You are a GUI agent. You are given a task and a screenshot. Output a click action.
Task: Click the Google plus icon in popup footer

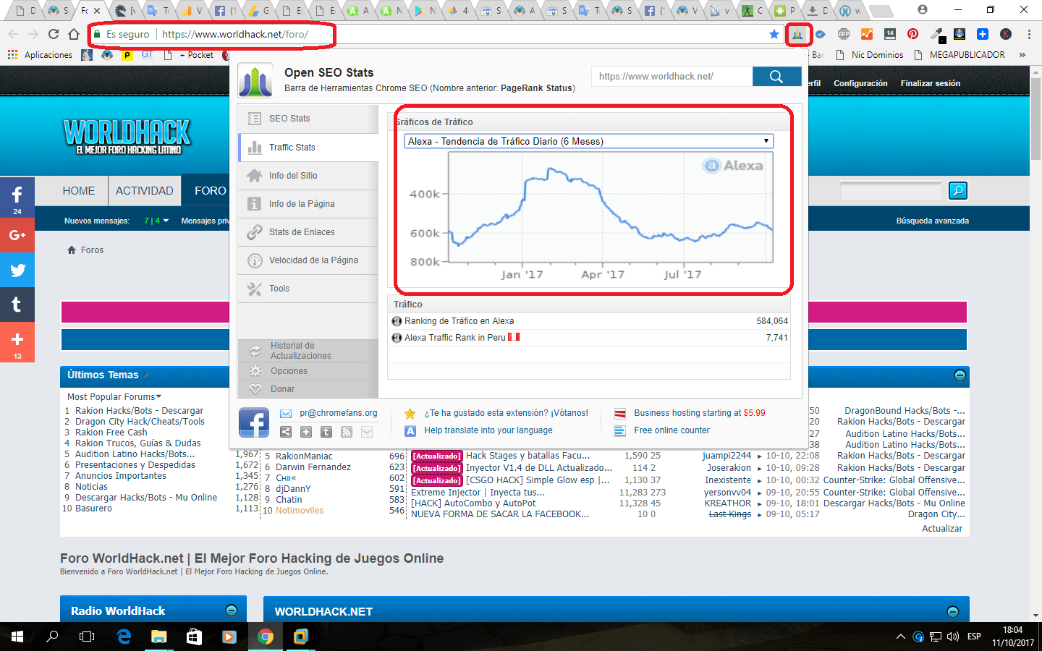point(306,432)
